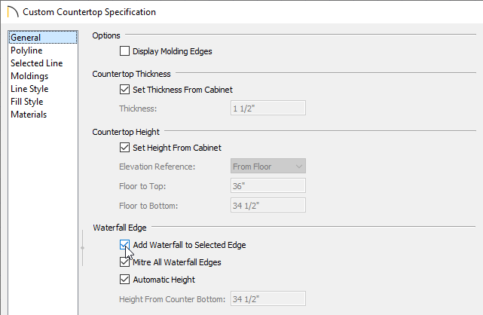Click the Custom Countertop Specification title icon

coord(13,12)
